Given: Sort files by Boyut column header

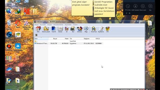Looking at the screenshot, I should (53, 38).
